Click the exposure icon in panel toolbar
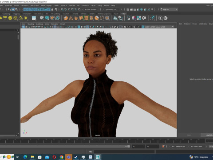Image resolution: width=213 pixels, height=160 pixels. [x=125, y=27]
